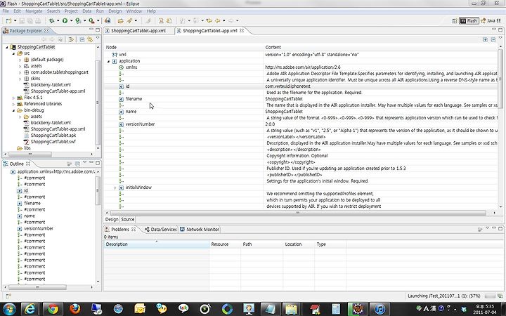Click the Last Edit Location arrow icon
The width and height of the screenshot is (506, 316).
(209, 21)
